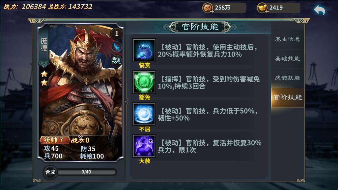Tap the green 豁免 skill icon
Viewport: 338px width, 190px height.
click(x=144, y=82)
